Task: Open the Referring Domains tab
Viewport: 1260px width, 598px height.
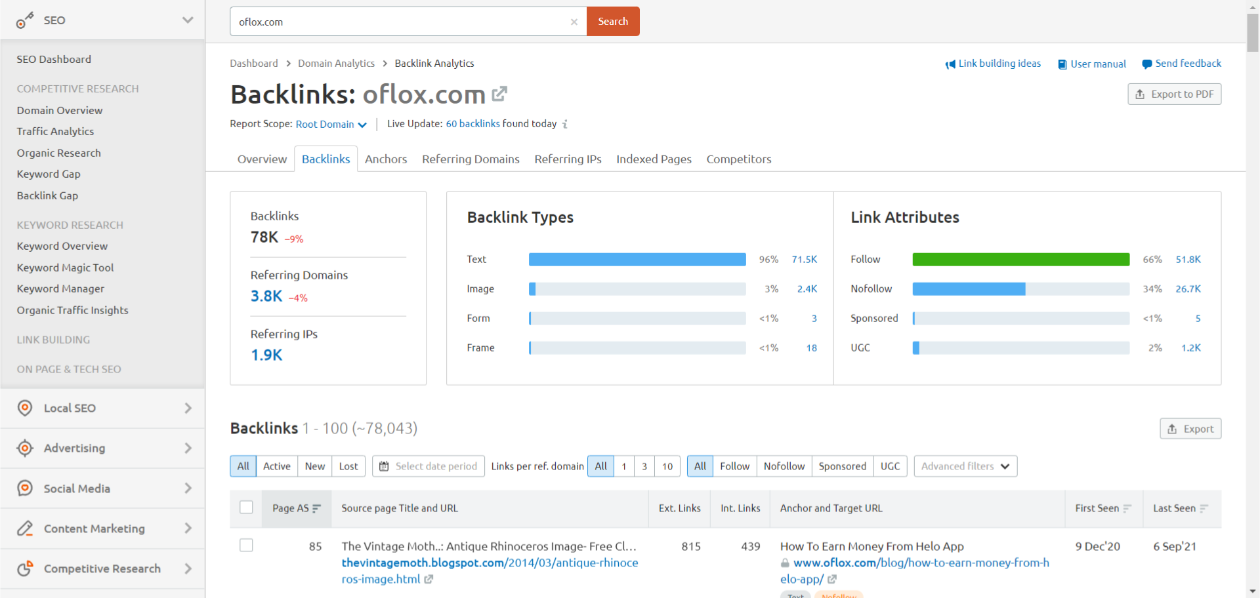Action: coord(471,159)
